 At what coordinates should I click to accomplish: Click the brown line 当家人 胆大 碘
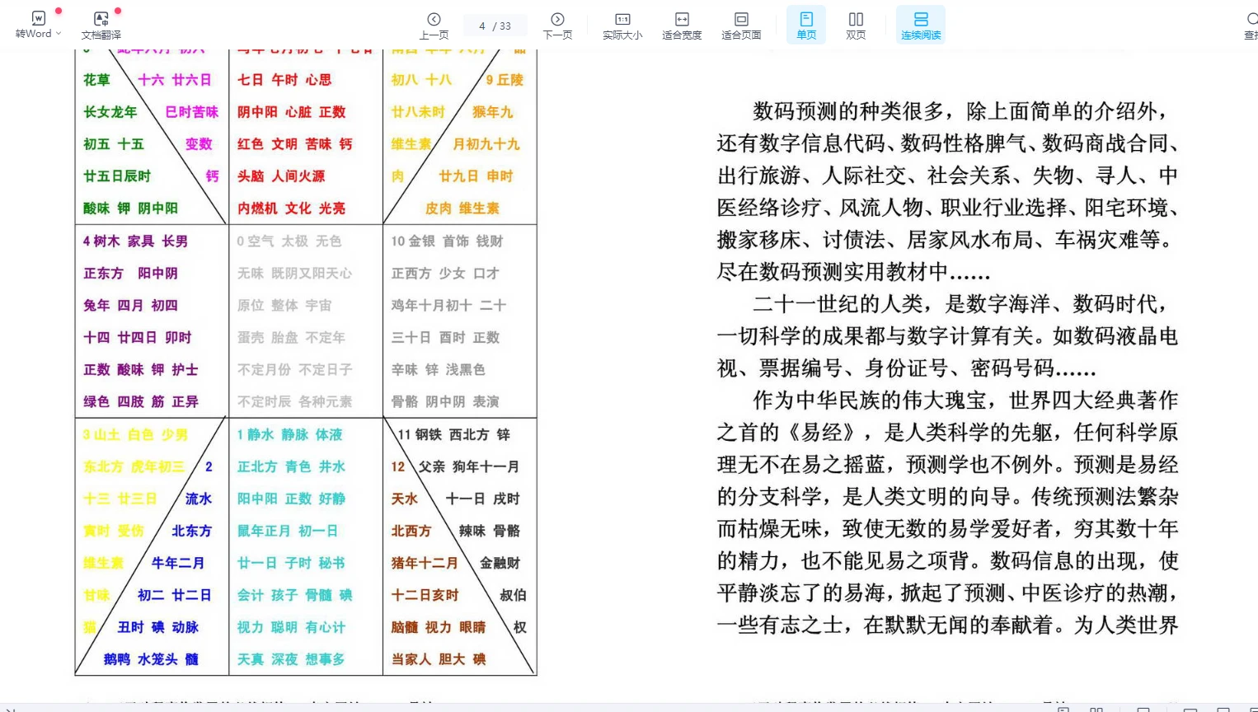click(439, 660)
